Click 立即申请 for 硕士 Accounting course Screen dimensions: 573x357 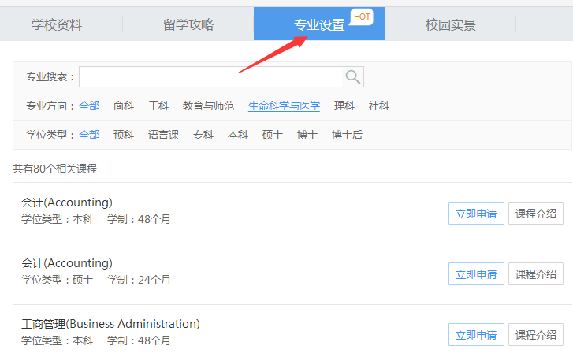(476, 273)
